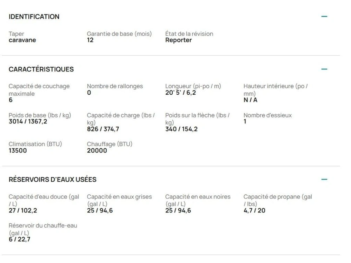Select the 'caravane' type value
The image size is (351, 263).
pyautogui.click(x=22, y=40)
